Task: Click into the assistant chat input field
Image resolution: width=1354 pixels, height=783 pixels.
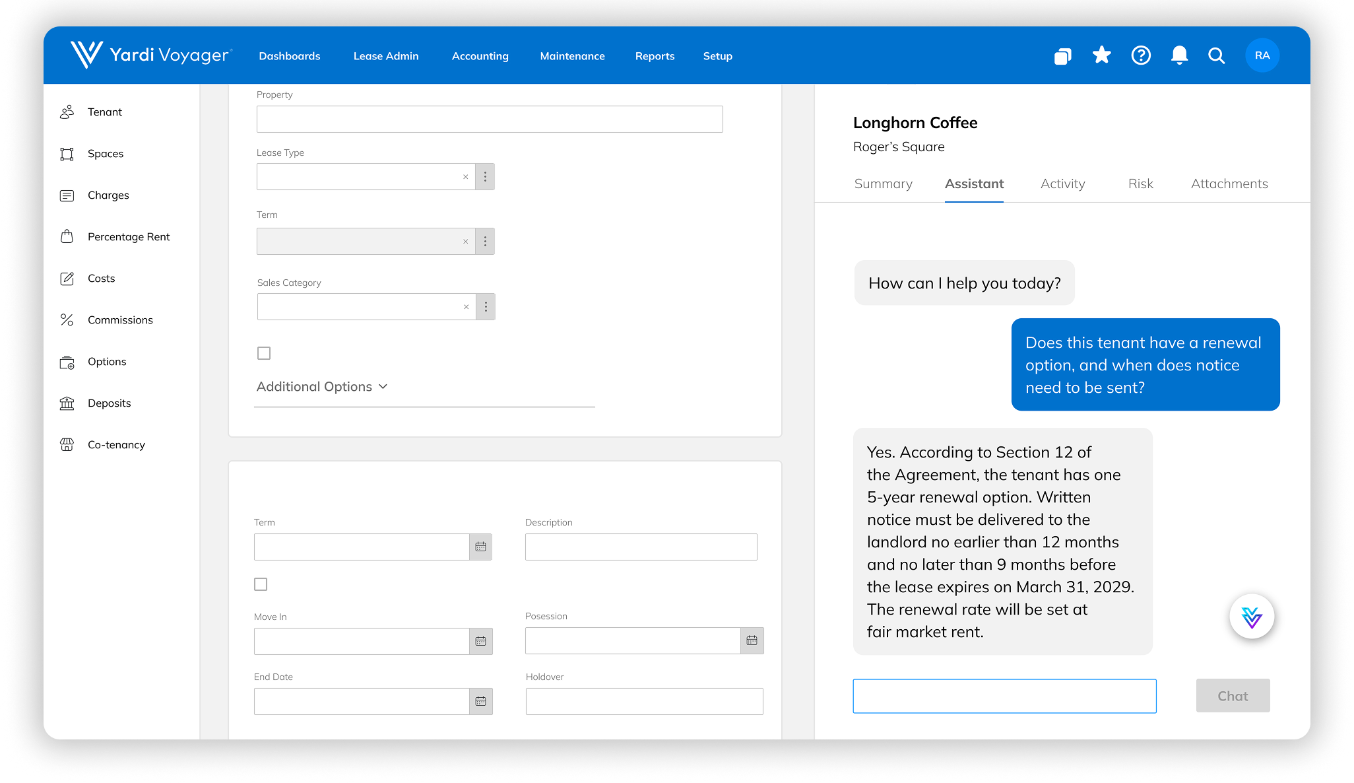Action: point(1004,696)
